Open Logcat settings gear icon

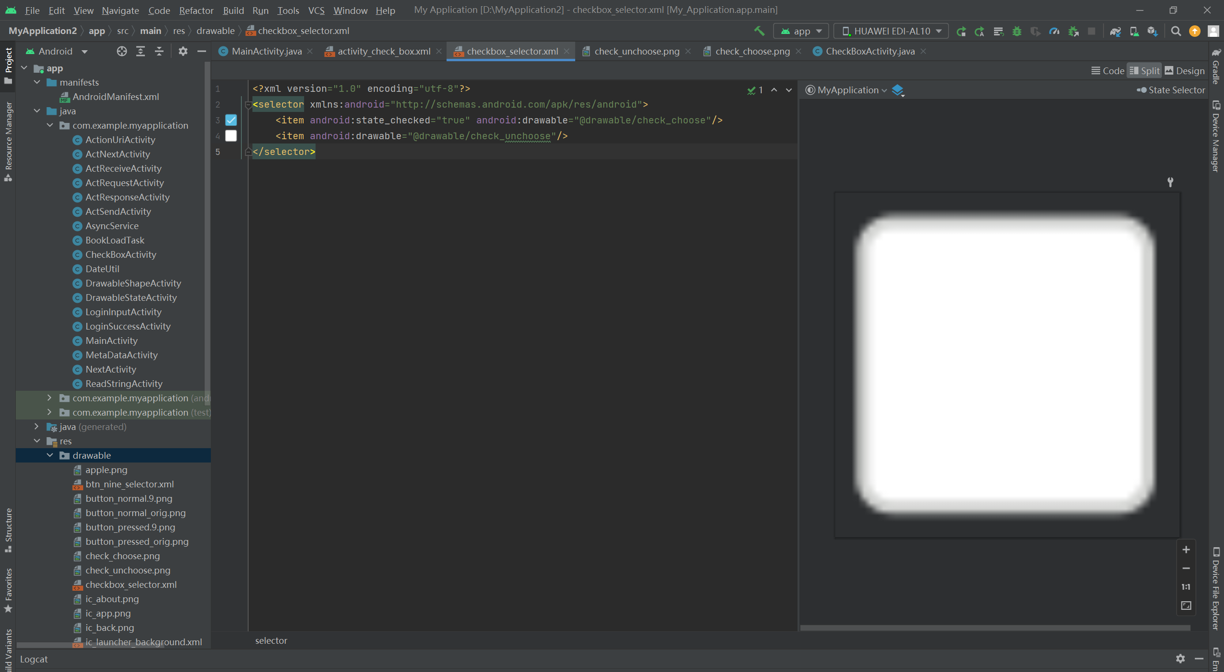pyautogui.click(x=1180, y=659)
